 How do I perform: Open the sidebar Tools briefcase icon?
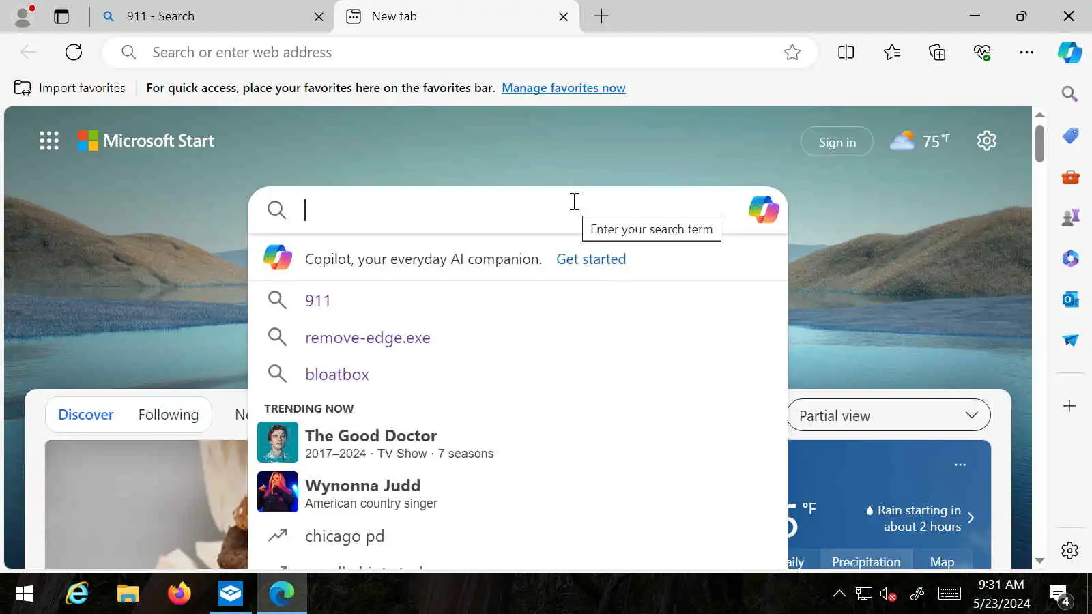click(x=1070, y=177)
